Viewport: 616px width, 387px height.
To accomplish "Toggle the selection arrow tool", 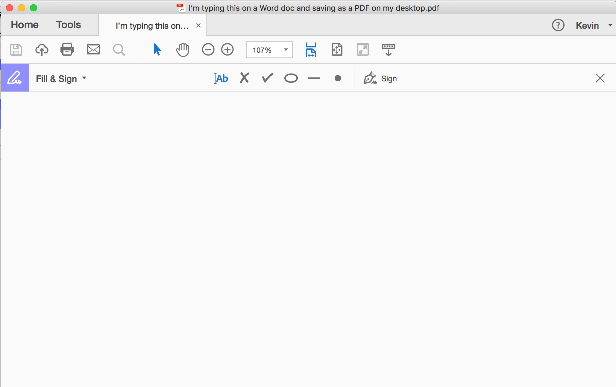I will tap(157, 50).
